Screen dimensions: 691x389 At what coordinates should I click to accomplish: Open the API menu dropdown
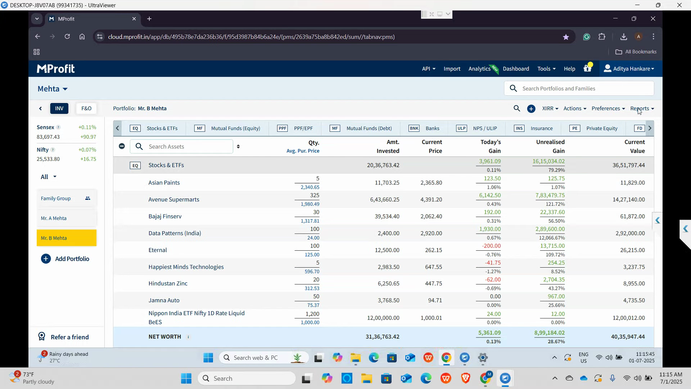coord(429,69)
